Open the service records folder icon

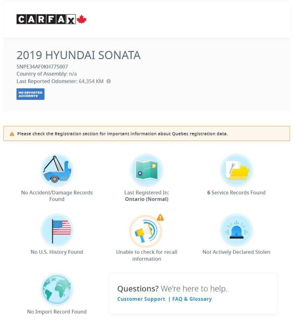click(236, 170)
